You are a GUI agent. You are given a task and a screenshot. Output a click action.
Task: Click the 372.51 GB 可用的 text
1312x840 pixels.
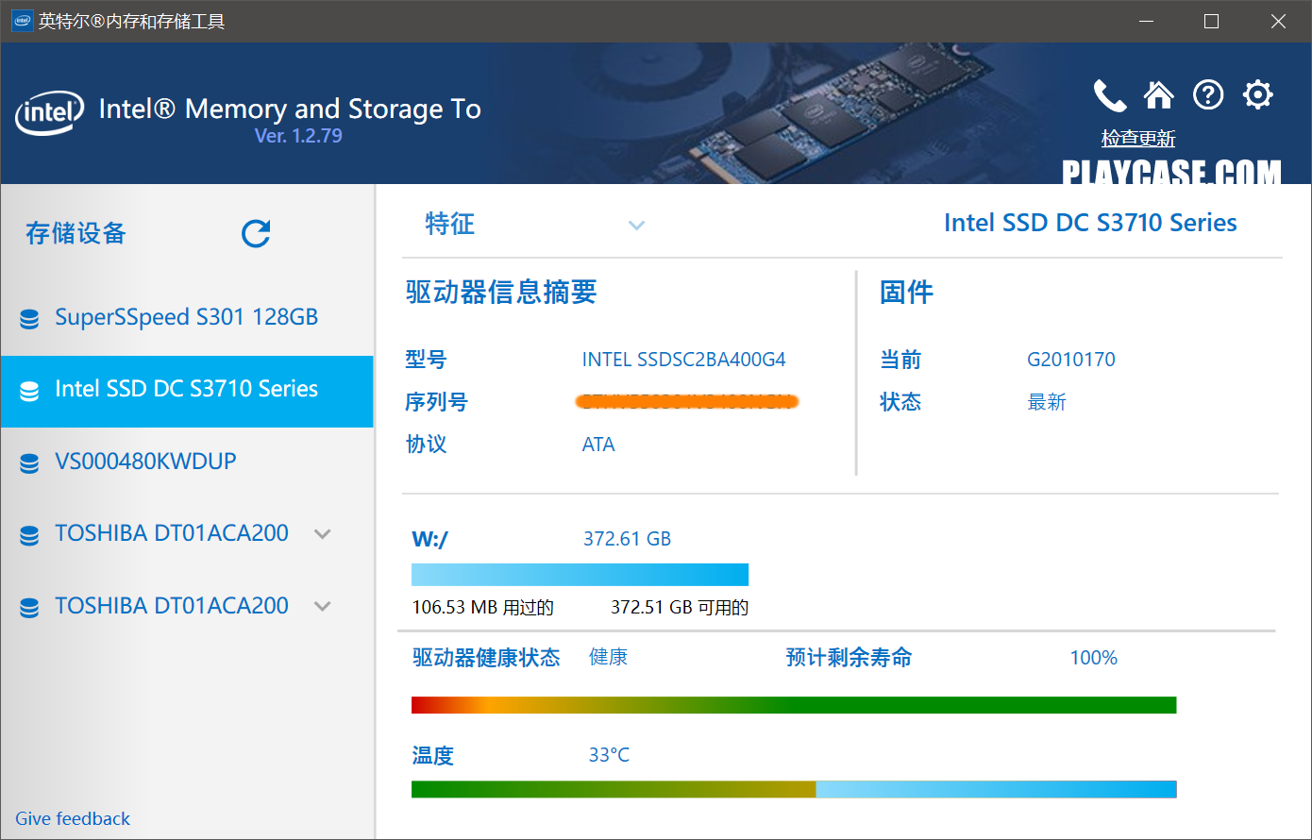pos(680,607)
